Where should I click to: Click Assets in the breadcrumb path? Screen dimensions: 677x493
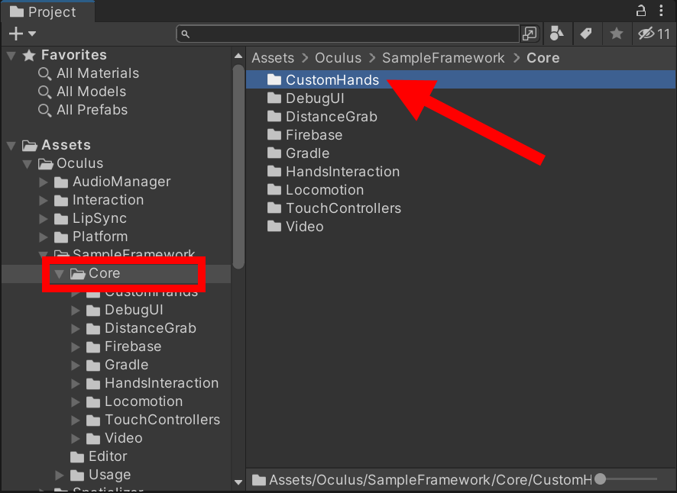(x=273, y=58)
